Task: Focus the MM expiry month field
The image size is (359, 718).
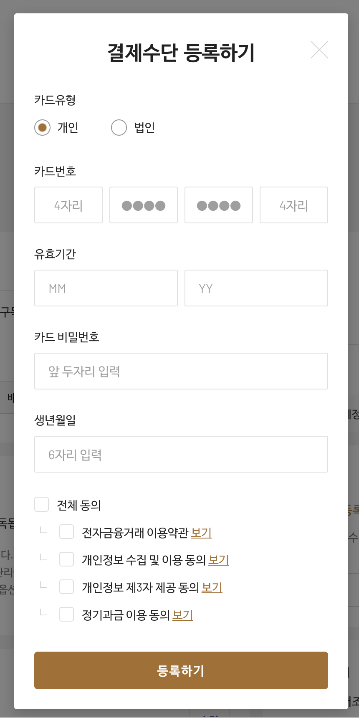Action: pyautogui.click(x=106, y=288)
